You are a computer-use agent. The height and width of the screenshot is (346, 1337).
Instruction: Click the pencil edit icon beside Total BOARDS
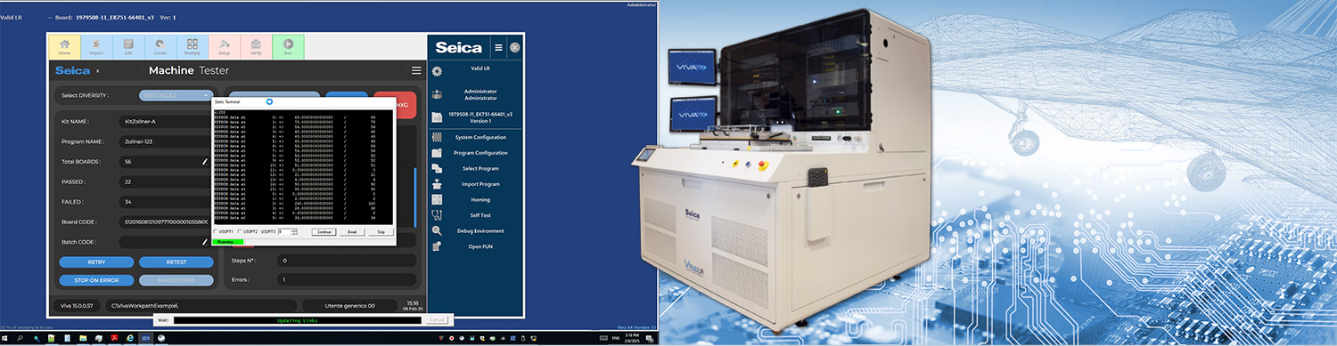pos(204,162)
